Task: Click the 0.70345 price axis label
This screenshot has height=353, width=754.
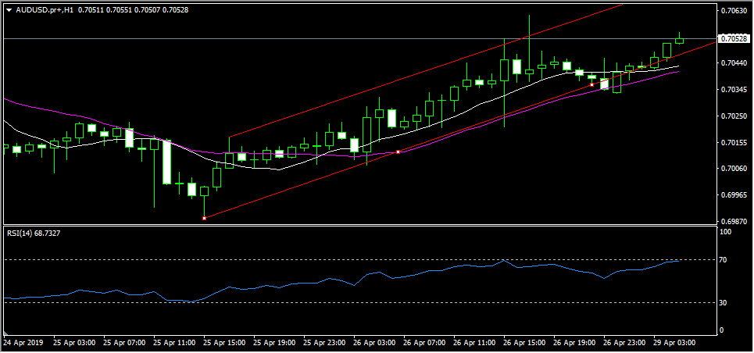Action: [734, 90]
